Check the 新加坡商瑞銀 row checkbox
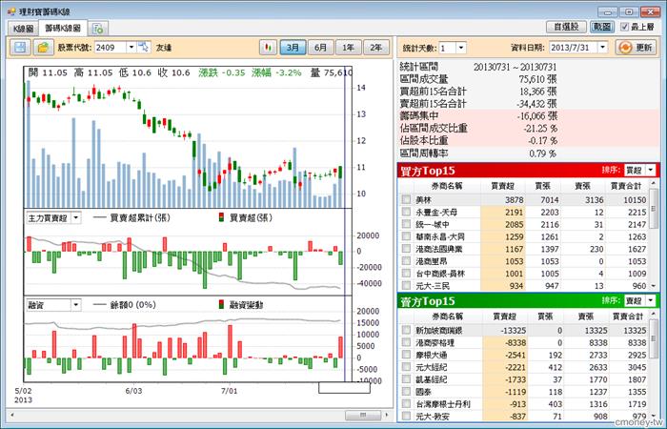 [406, 330]
